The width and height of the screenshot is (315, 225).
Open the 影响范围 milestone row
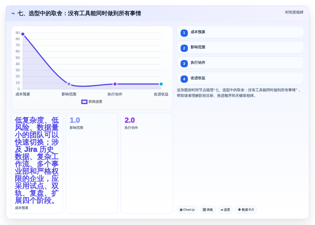[x=240, y=47]
